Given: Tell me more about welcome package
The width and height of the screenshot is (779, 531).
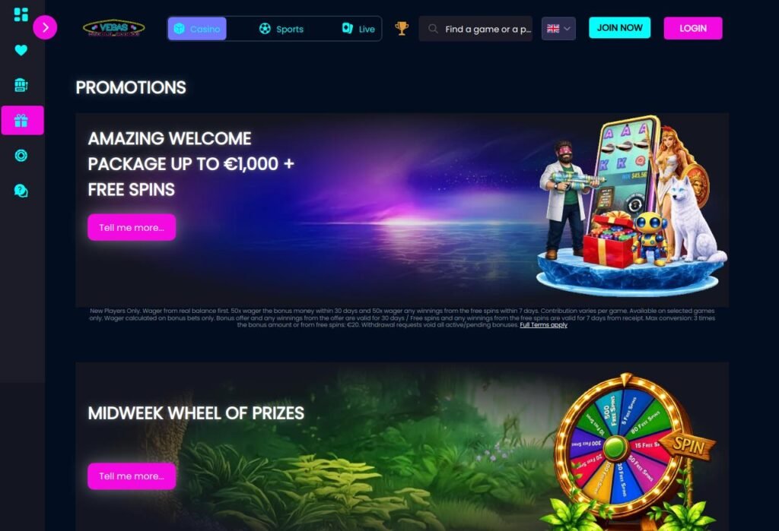Looking at the screenshot, I should [132, 227].
